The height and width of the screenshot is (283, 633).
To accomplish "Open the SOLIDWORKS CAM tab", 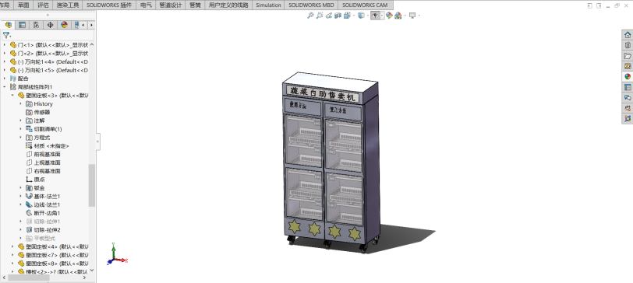I will 365,5.
